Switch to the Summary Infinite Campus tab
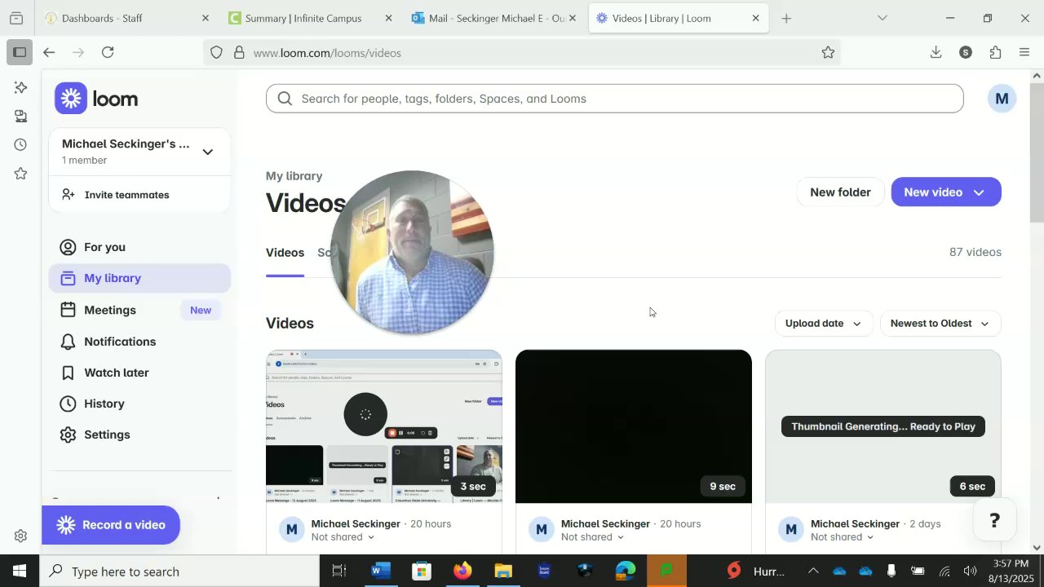Image resolution: width=1044 pixels, height=587 pixels. tap(311, 18)
